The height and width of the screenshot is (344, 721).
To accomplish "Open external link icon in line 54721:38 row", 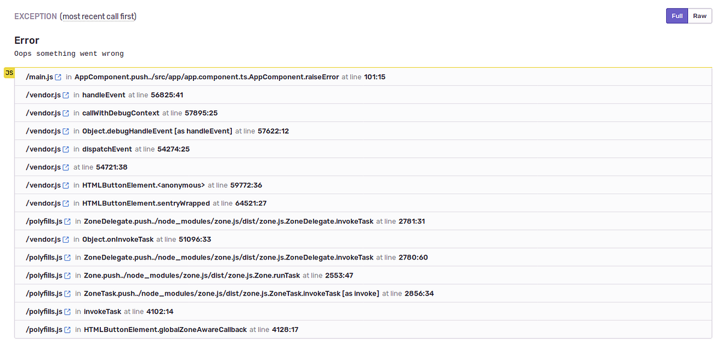I will [x=66, y=167].
